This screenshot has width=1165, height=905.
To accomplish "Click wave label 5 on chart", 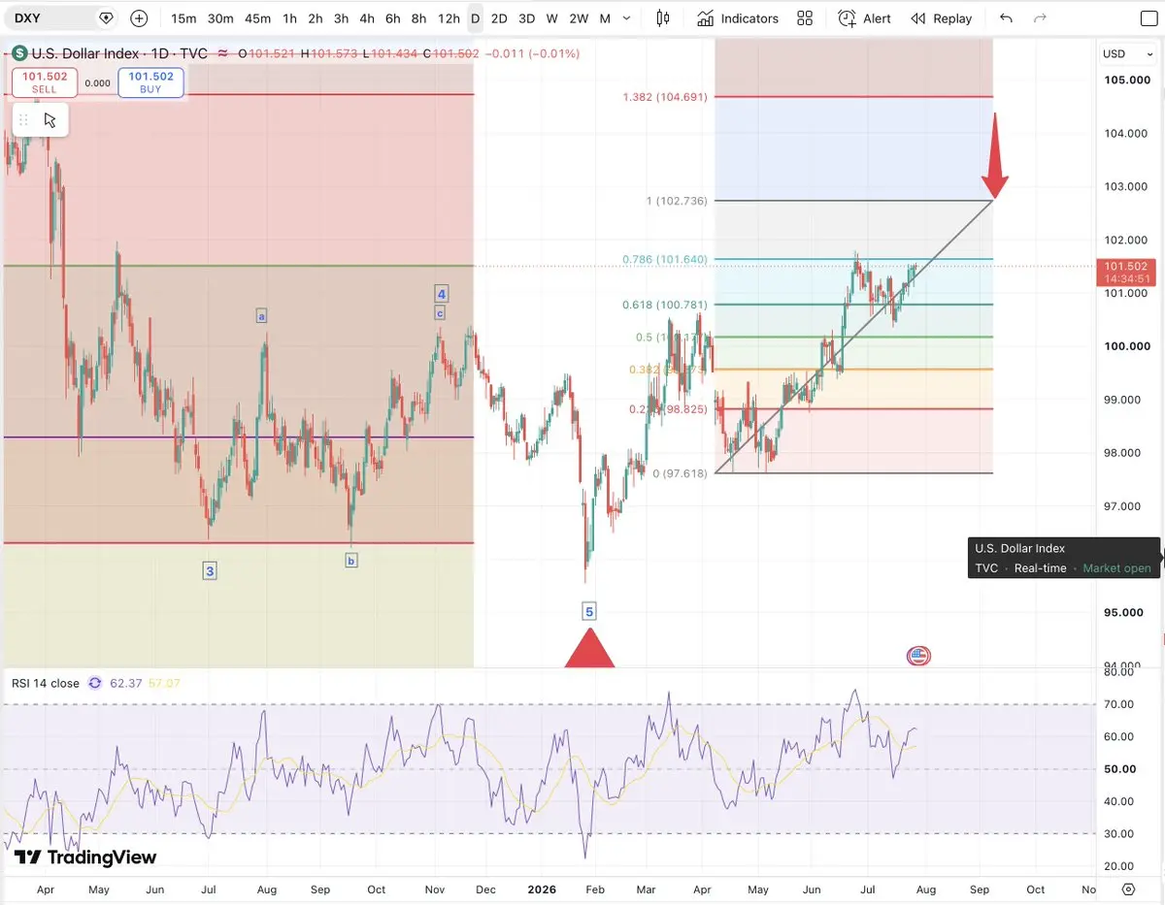I will [589, 611].
